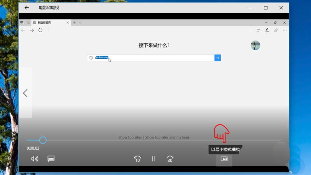Mute the video volume speaker icon
Image resolution: width=311 pixels, height=175 pixels.
click(x=35, y=159)
